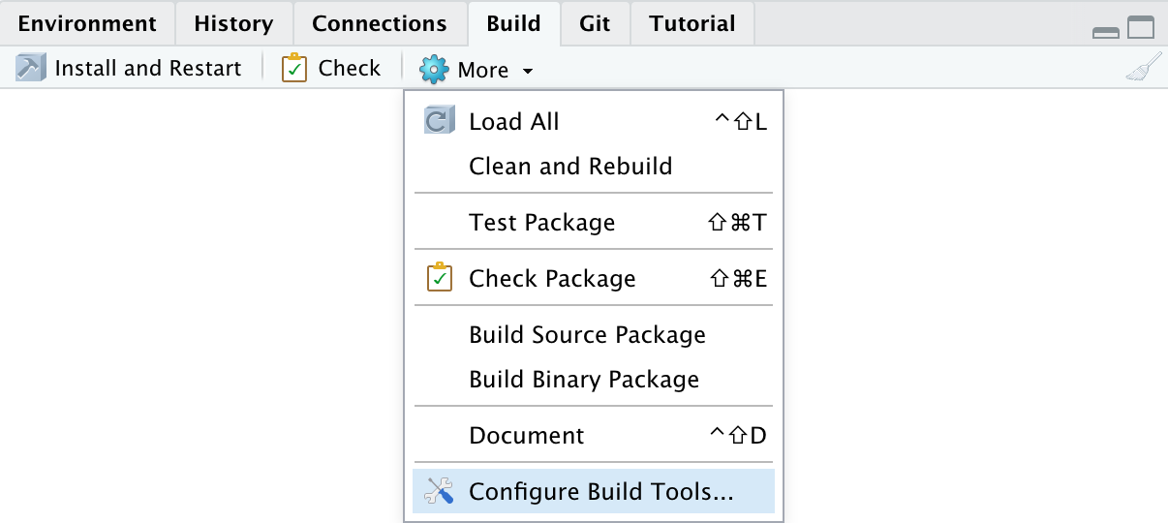Click the Install and Restart hammer icon

click(x=31, y=68)
